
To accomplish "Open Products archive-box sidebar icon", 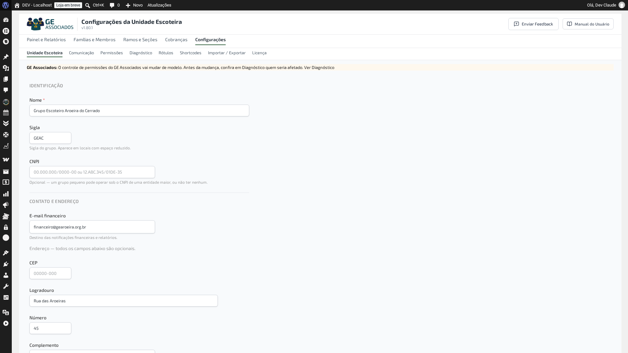I will pyautogui.click(x=6, y=172).
